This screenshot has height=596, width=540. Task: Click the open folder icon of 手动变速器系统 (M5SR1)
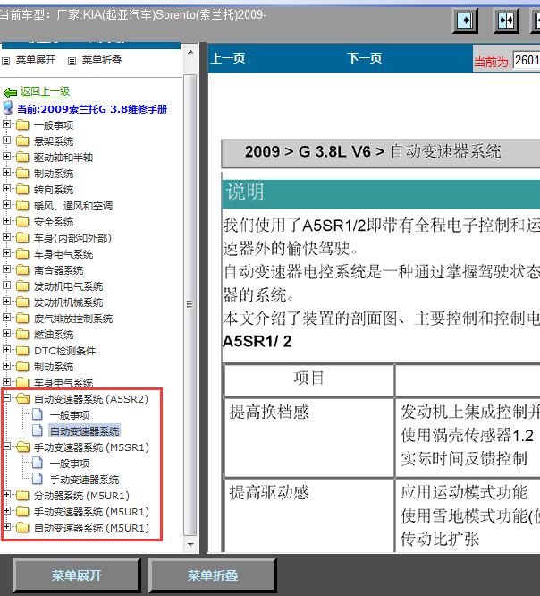pos(22,447)
